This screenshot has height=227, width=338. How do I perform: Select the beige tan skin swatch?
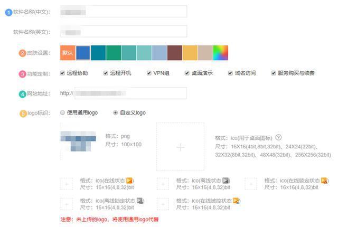click(x=205, y=53)
